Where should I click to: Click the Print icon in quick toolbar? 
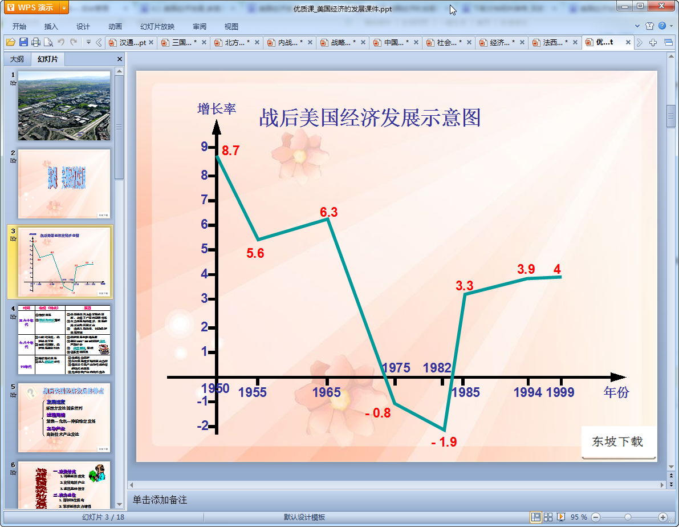coord(36,42)
